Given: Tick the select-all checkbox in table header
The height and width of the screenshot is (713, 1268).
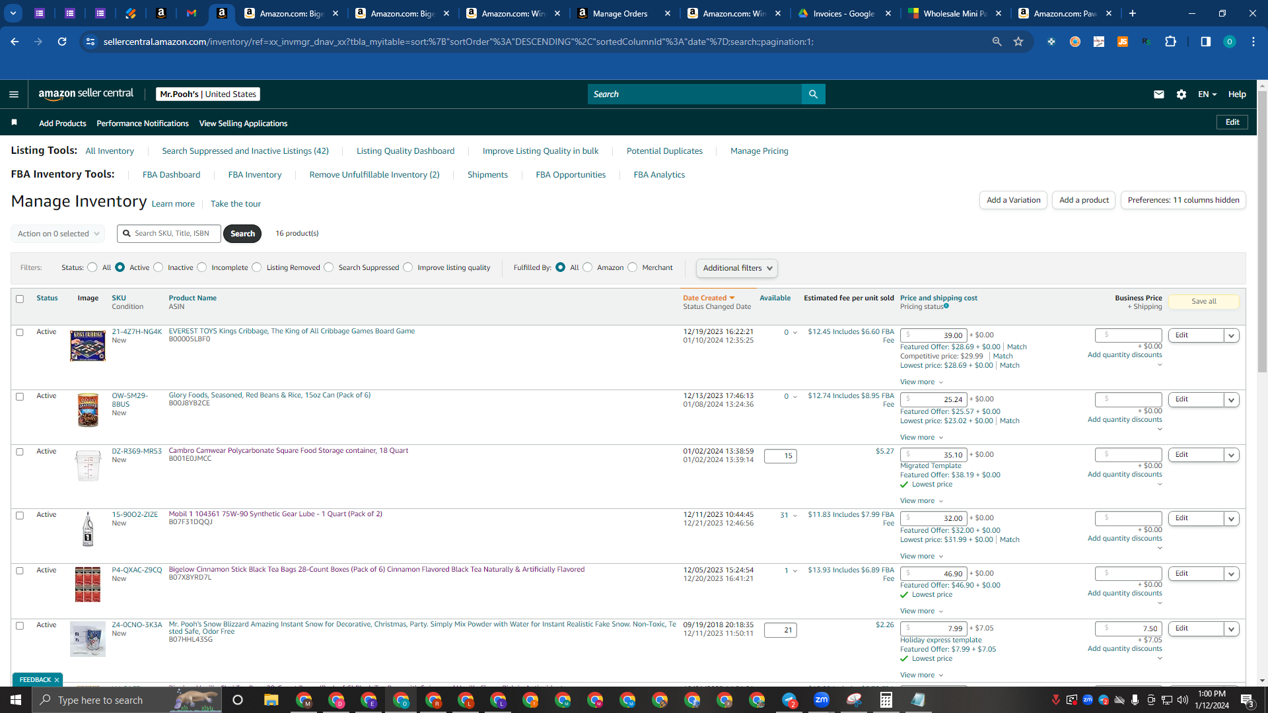Looking at the screenshot, I should tap(20, 299).
